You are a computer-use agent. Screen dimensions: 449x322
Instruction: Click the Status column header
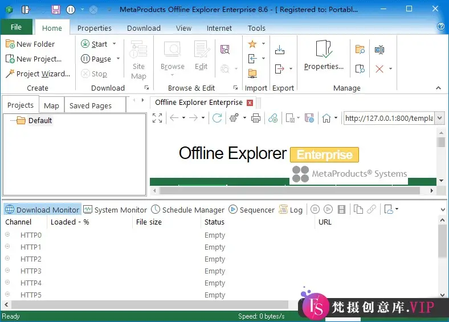(214, 222)
